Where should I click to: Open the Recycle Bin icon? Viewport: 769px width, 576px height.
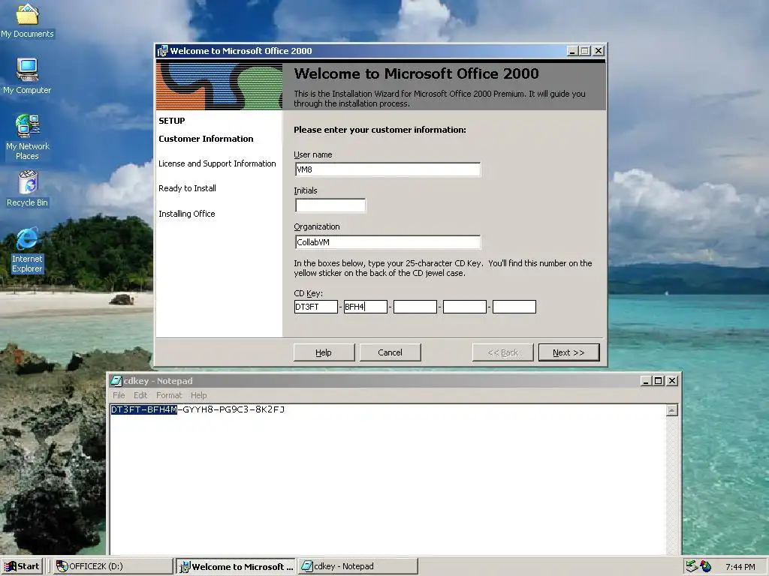28,188
